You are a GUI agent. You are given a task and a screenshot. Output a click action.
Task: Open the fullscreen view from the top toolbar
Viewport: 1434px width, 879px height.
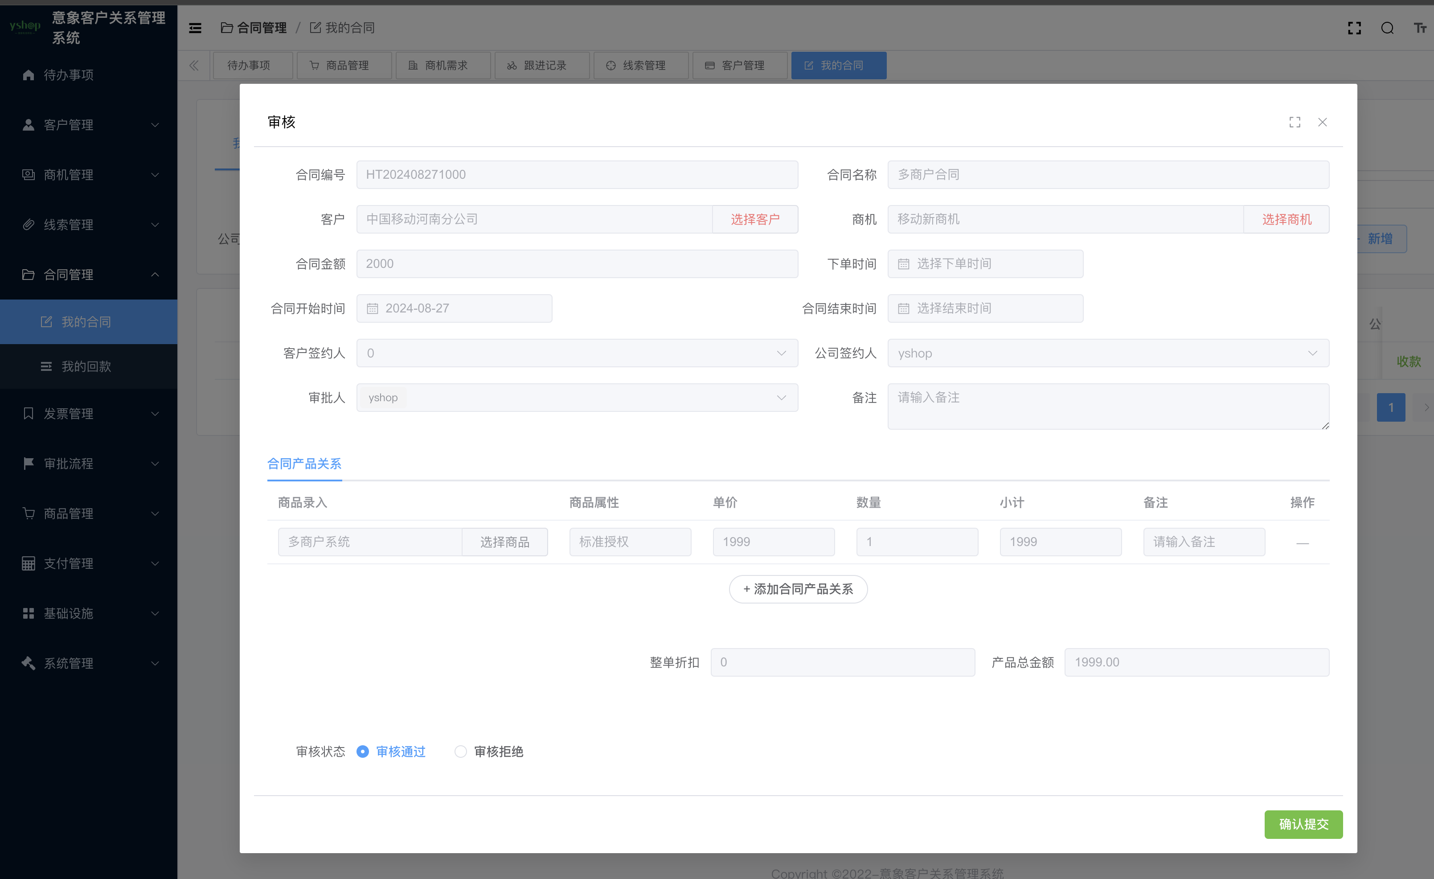[1354, 27]
